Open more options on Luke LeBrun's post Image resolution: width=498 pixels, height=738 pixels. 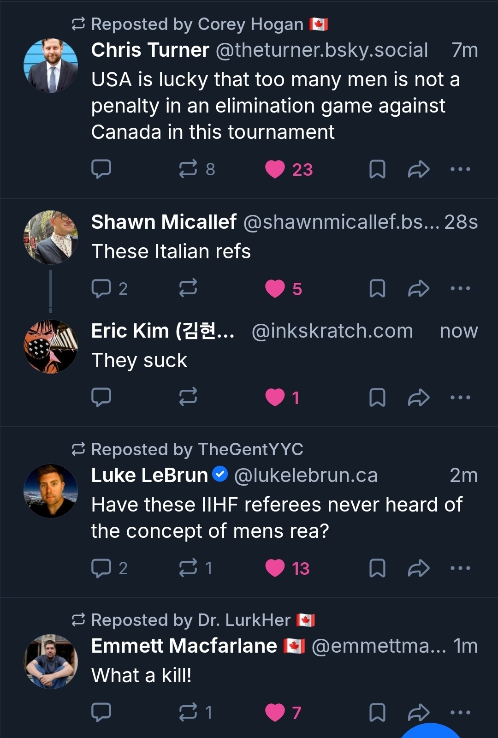460,568
